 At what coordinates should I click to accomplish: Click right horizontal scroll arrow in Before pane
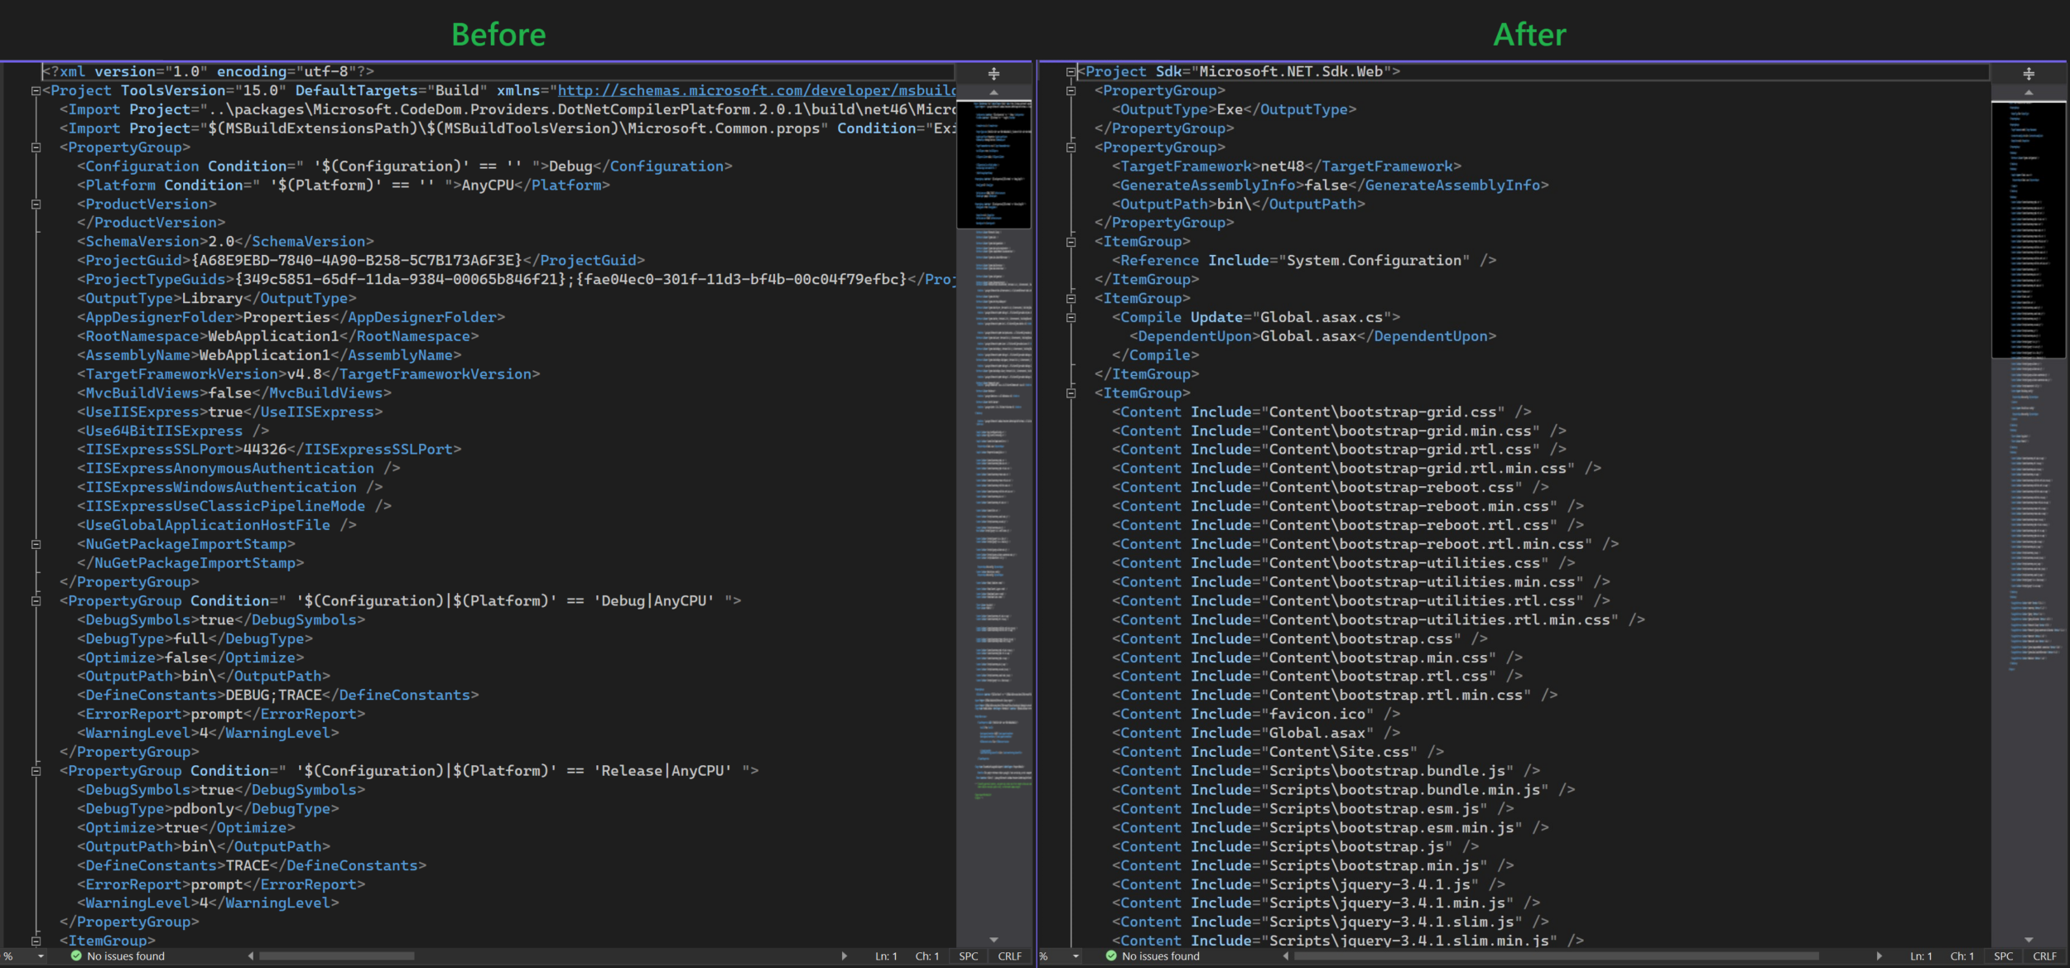(x=844, y=956)
